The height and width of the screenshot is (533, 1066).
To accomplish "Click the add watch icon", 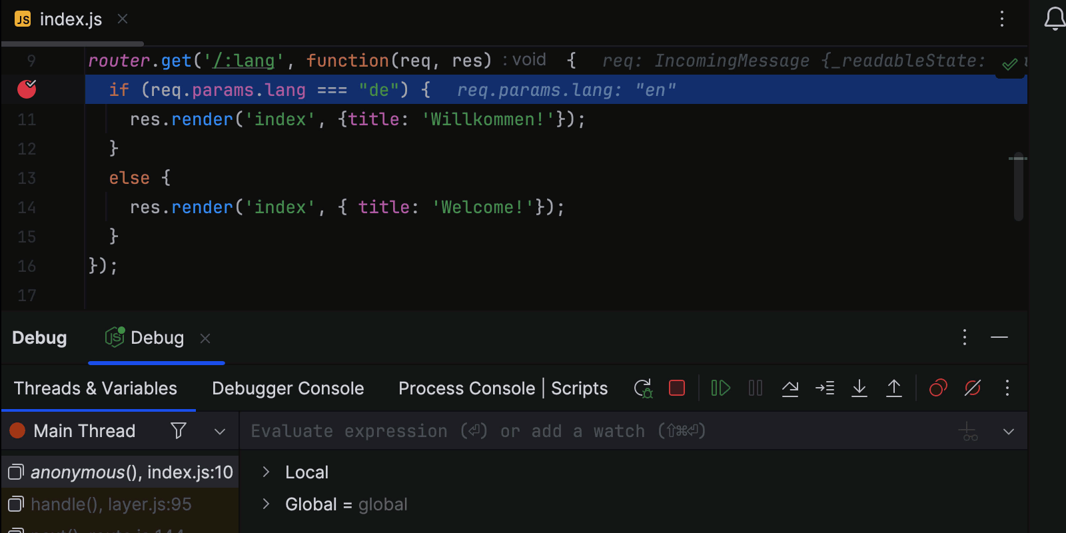I will click(x=968, y=432).
